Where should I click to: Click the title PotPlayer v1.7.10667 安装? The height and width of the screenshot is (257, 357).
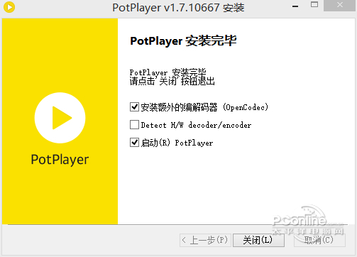coord(178,8)
